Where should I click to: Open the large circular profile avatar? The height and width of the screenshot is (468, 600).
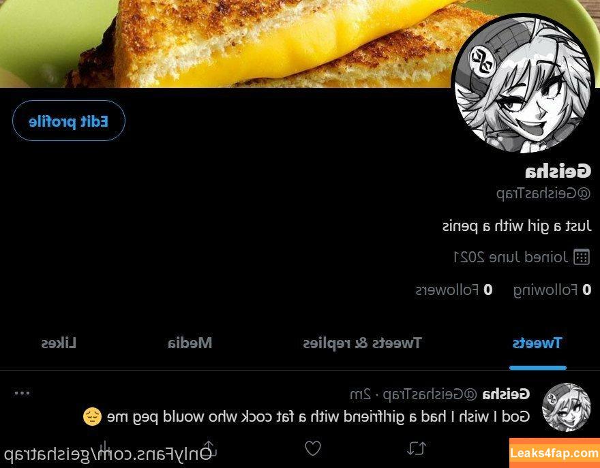coord(523,84)
